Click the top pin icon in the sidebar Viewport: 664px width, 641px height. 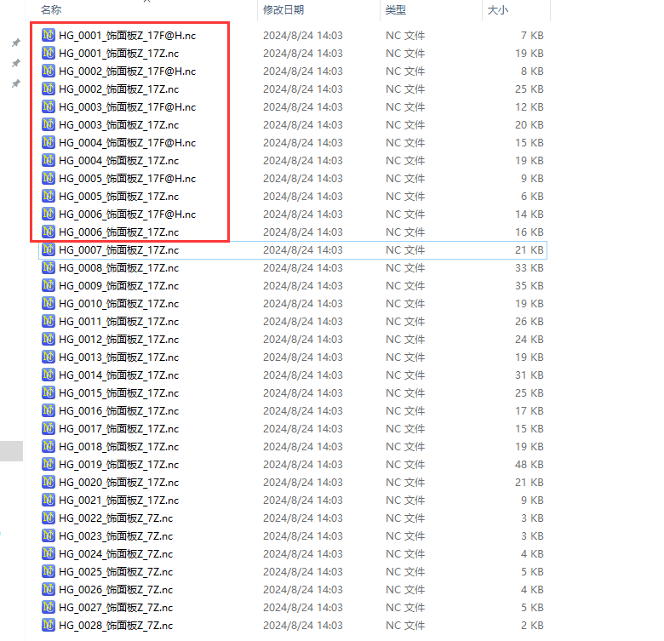tap(16, 43)
